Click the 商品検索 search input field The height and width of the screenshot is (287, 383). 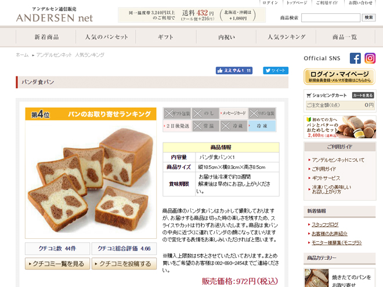tap(331, 17)
